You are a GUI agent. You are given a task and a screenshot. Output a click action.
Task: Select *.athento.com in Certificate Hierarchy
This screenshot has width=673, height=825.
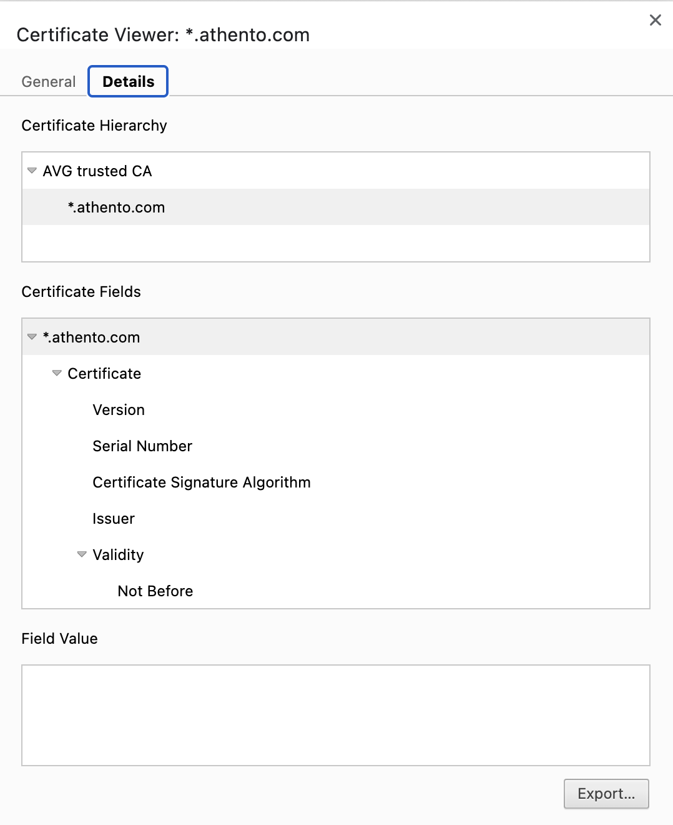coord(116,207)
